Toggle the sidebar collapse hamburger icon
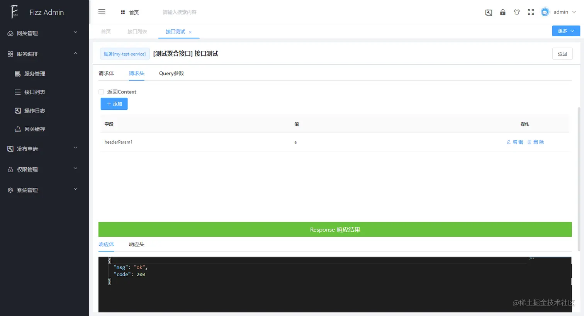Image resolution: width=584 pixels, height=316 pixels. tap(102, 12)
